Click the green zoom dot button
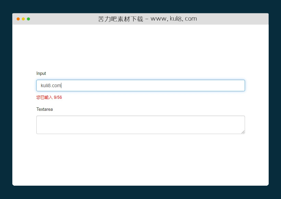The width and height of the screenshot is (281, 199). [x=28, y=19]
